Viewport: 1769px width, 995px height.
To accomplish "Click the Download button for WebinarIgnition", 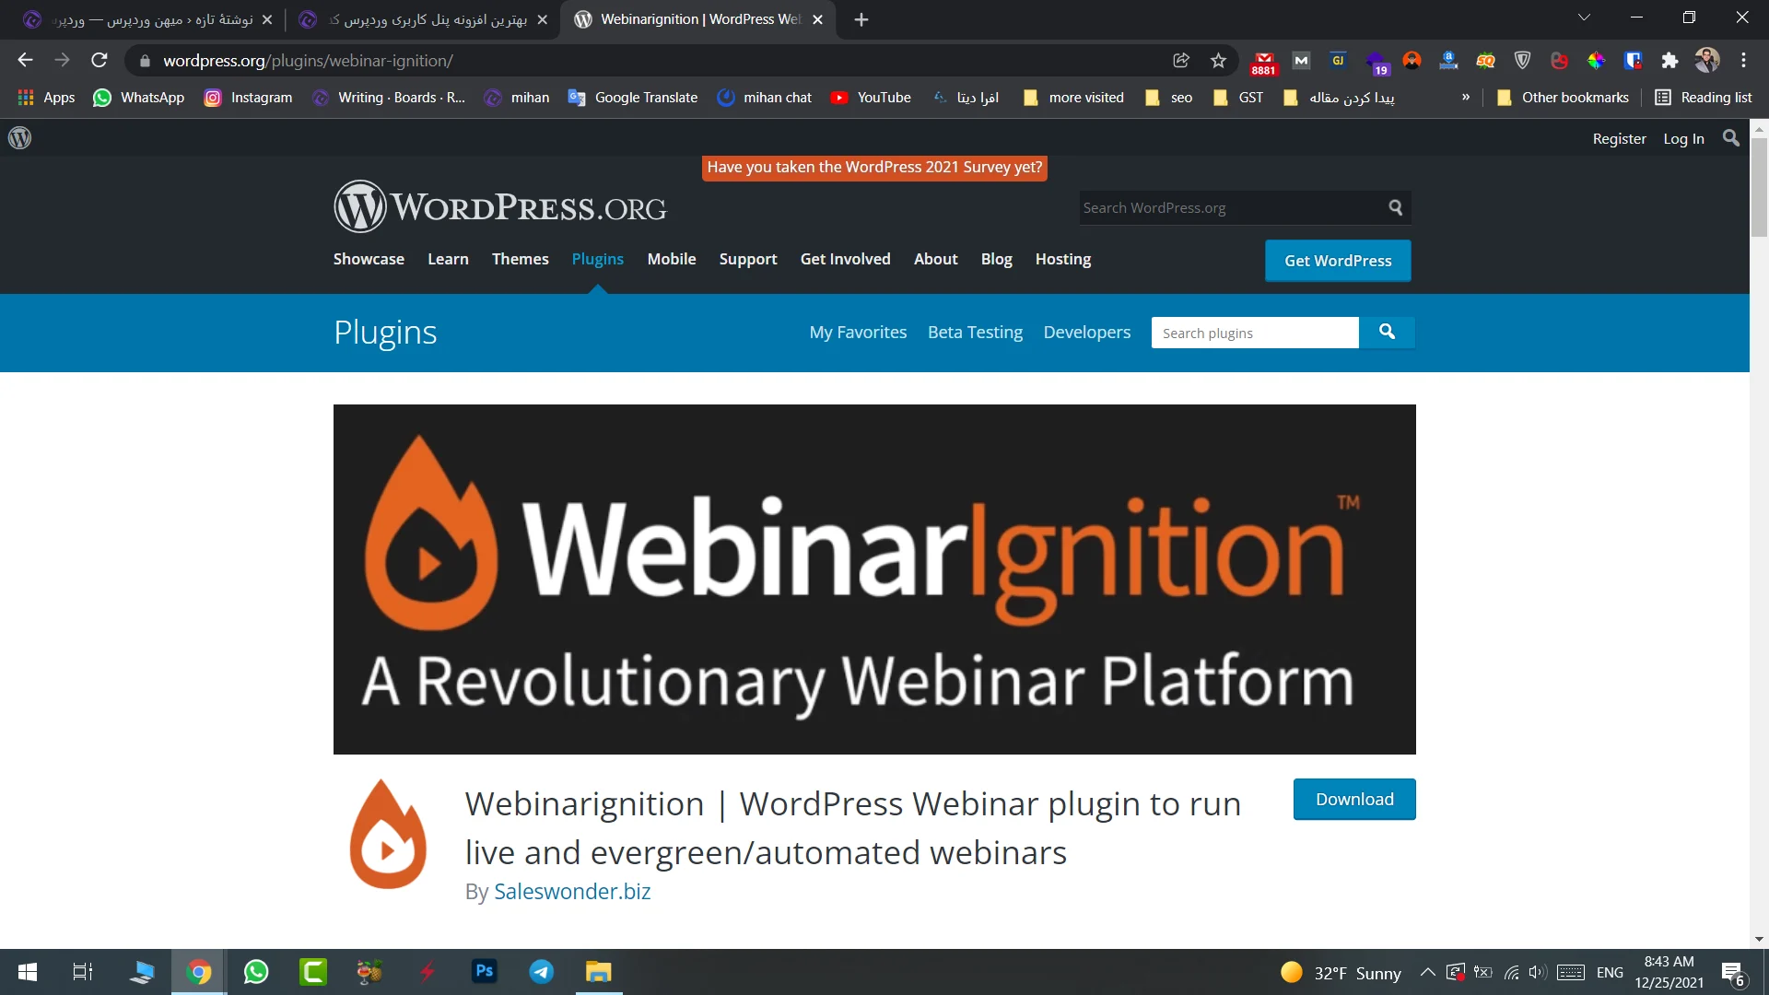I will [1353, 798].
